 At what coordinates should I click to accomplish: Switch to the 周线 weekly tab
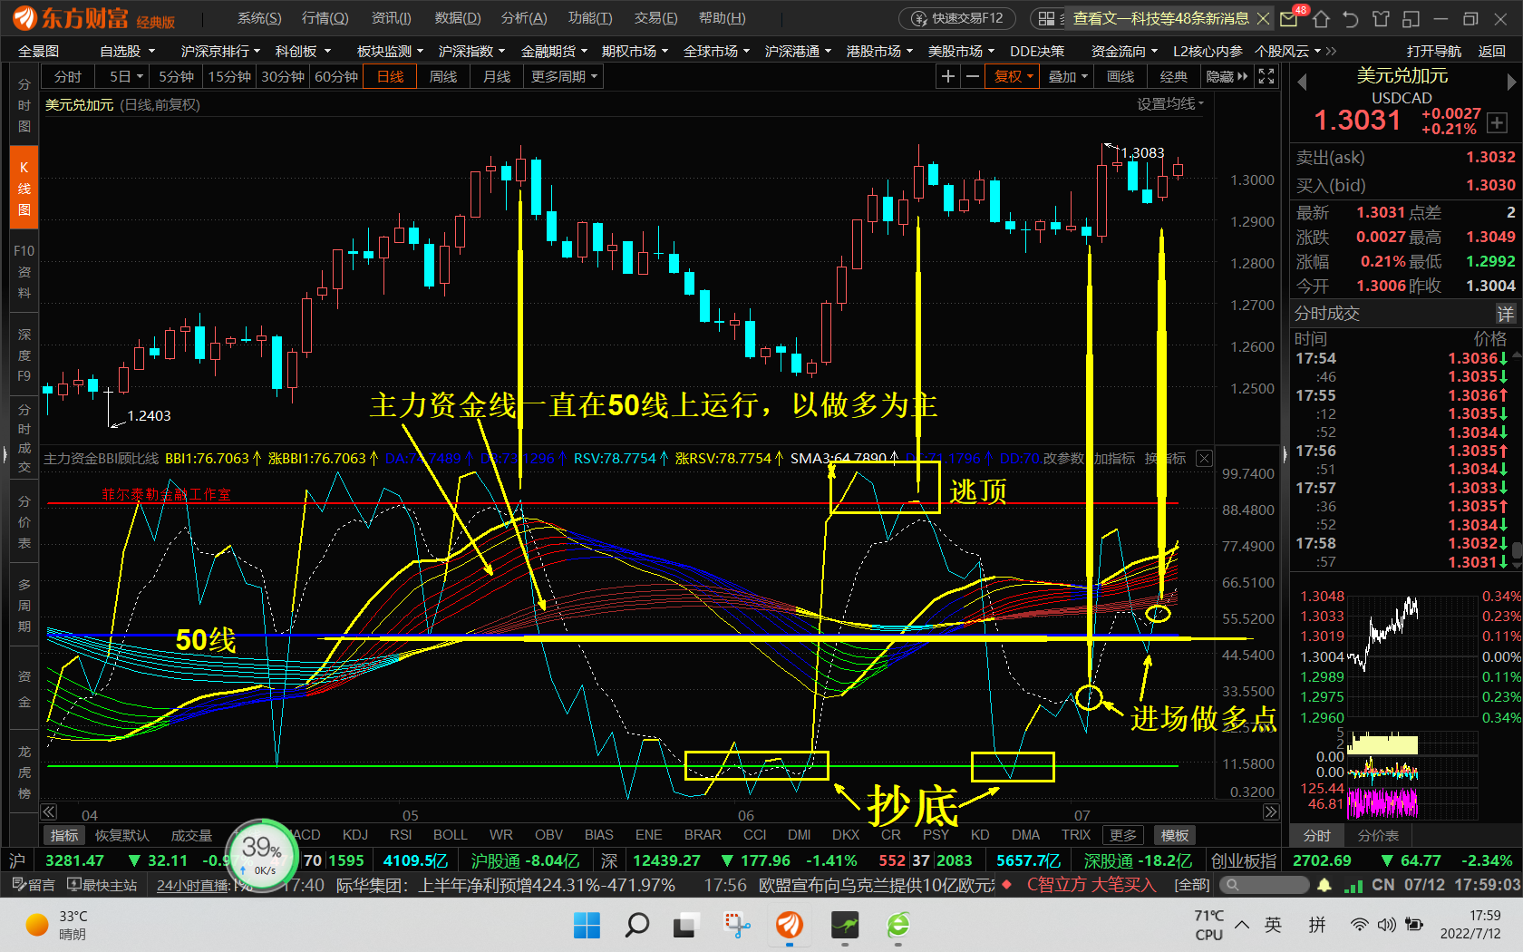(x=442, y=77)
